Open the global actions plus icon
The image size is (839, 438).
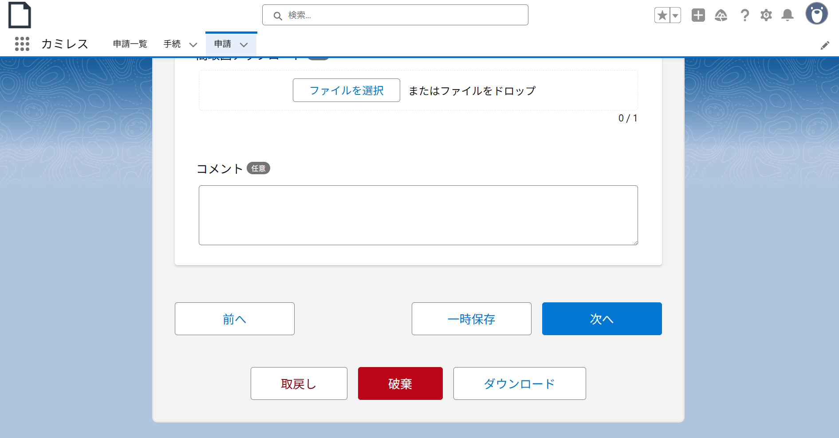[698, 16]
